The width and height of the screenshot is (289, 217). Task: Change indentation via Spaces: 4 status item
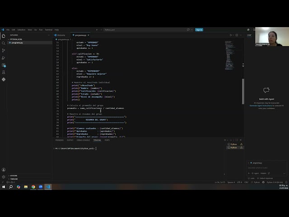pos(231,182)
